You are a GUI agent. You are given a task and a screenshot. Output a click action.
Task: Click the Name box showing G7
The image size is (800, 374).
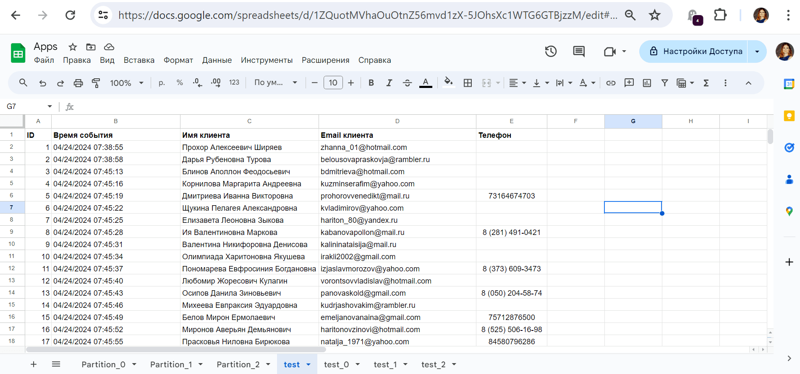(29, 106)
